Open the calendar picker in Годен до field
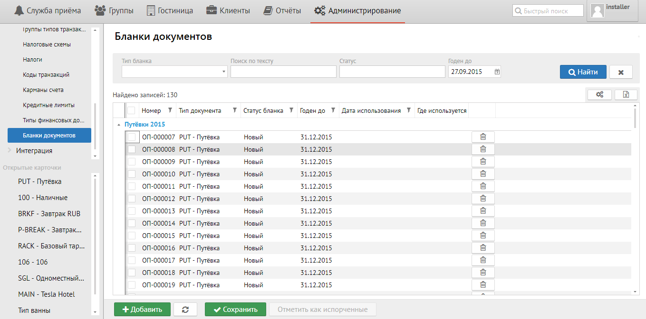 pos(497,72)
